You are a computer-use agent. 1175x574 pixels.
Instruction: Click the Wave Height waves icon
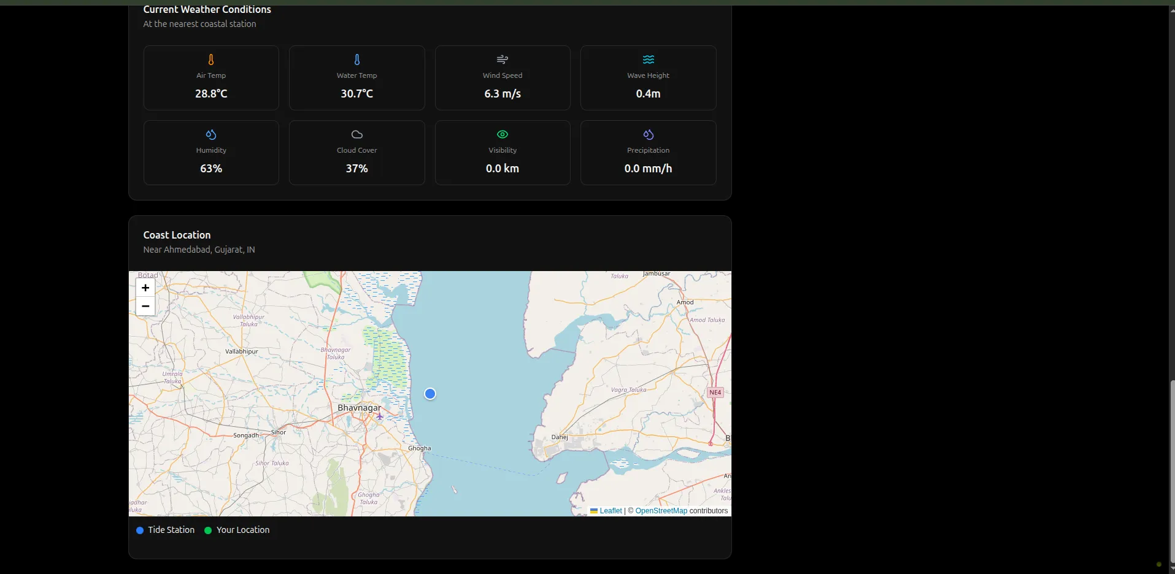coord(648,59)
